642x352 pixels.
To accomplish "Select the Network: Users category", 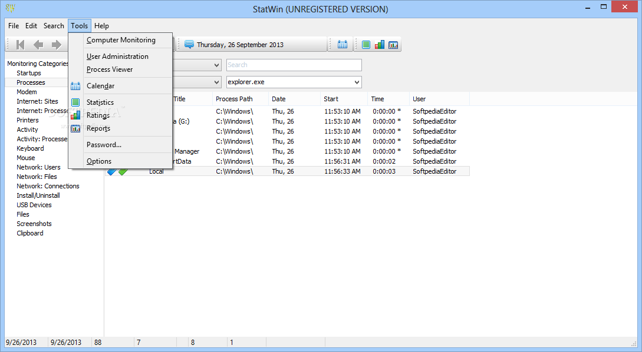I will (38, 167).
